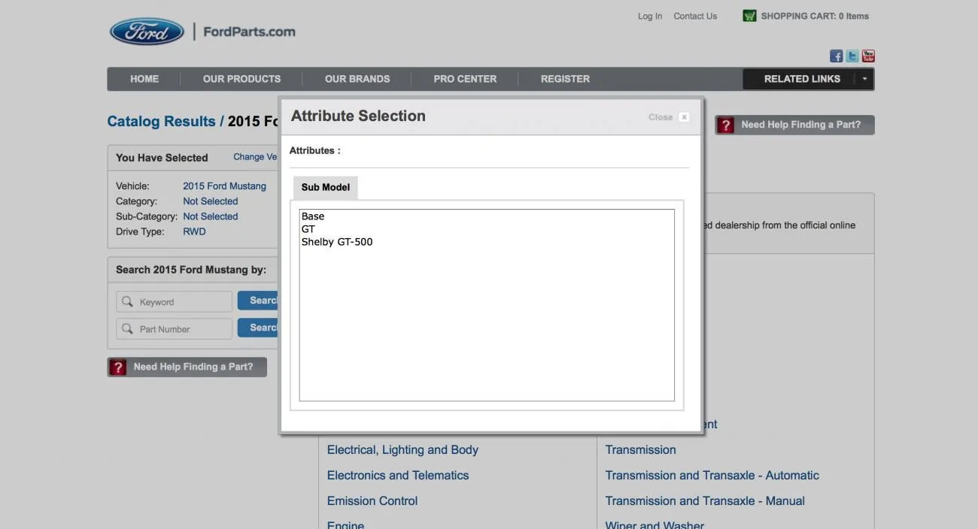This screenshot has width=978, height=529.
Task: Open the Contact Us link
Action: (x=695, y=16)
